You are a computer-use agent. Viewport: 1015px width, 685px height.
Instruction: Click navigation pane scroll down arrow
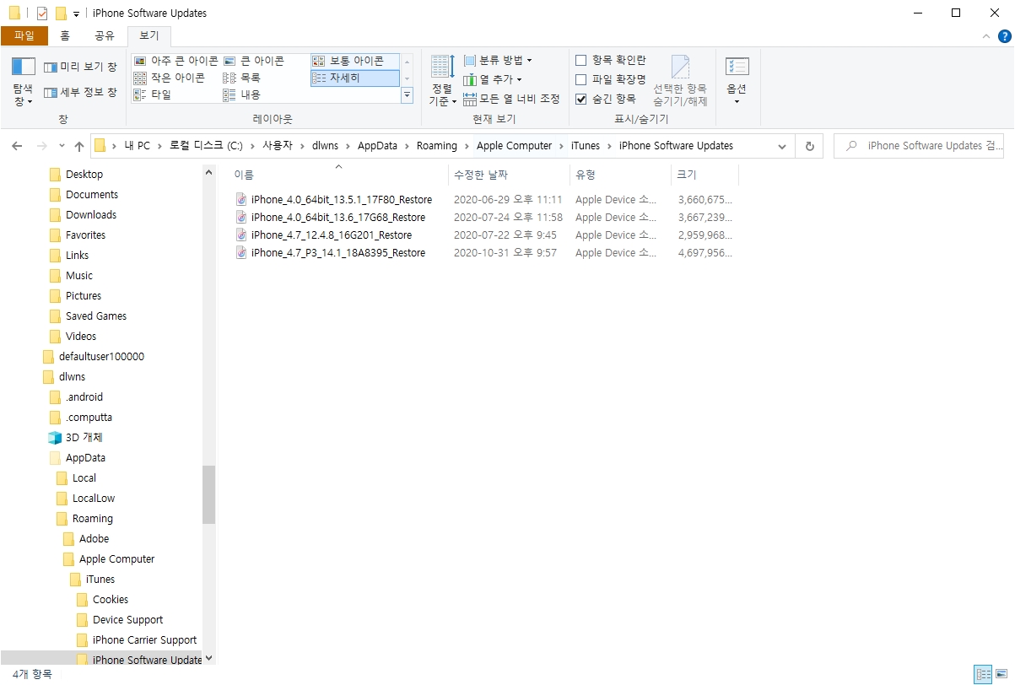pyautogui.click(x=209, y=659)
